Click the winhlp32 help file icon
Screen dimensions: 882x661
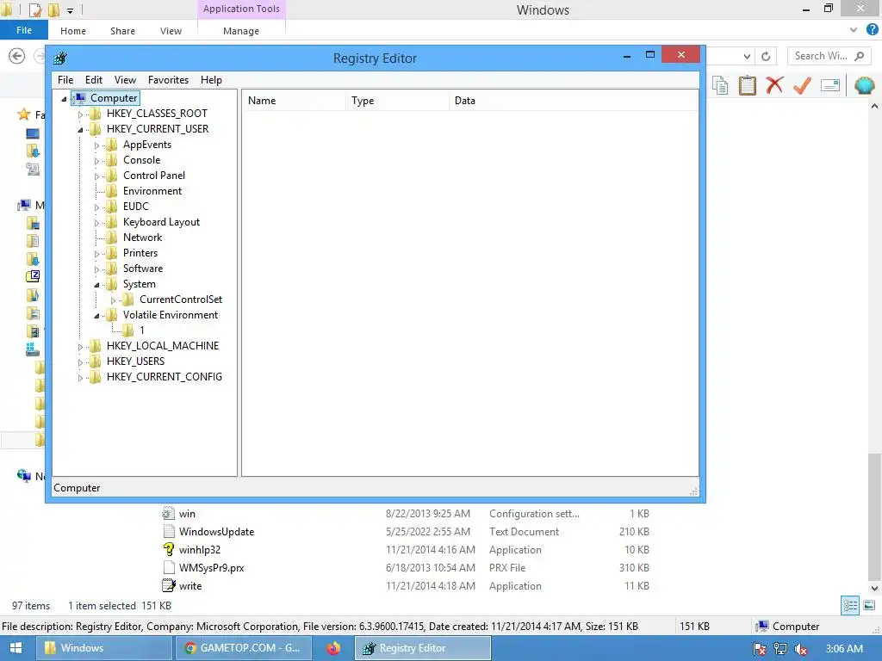pos(168,549)
